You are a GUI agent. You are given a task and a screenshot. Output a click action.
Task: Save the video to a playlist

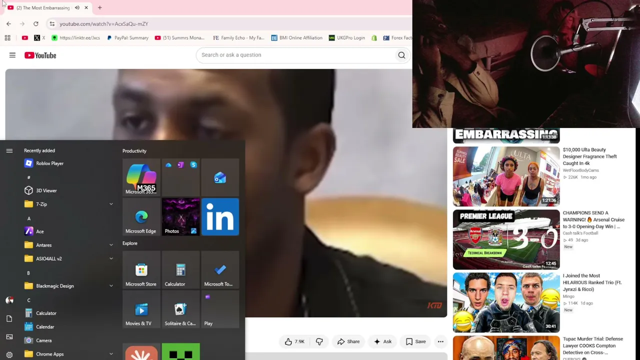click(415, 341)
